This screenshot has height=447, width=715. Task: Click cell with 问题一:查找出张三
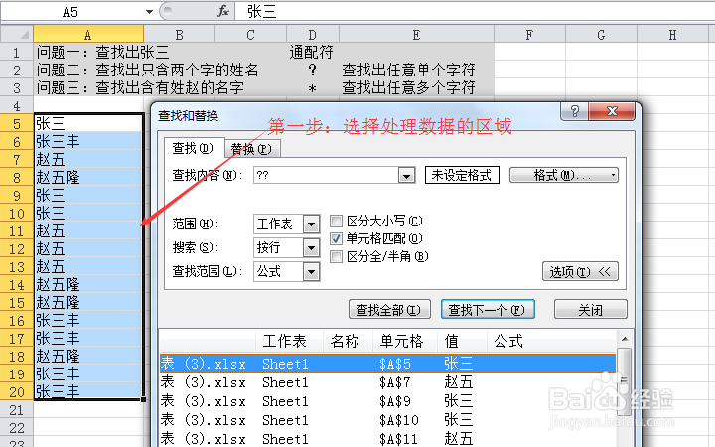(88, 52)
